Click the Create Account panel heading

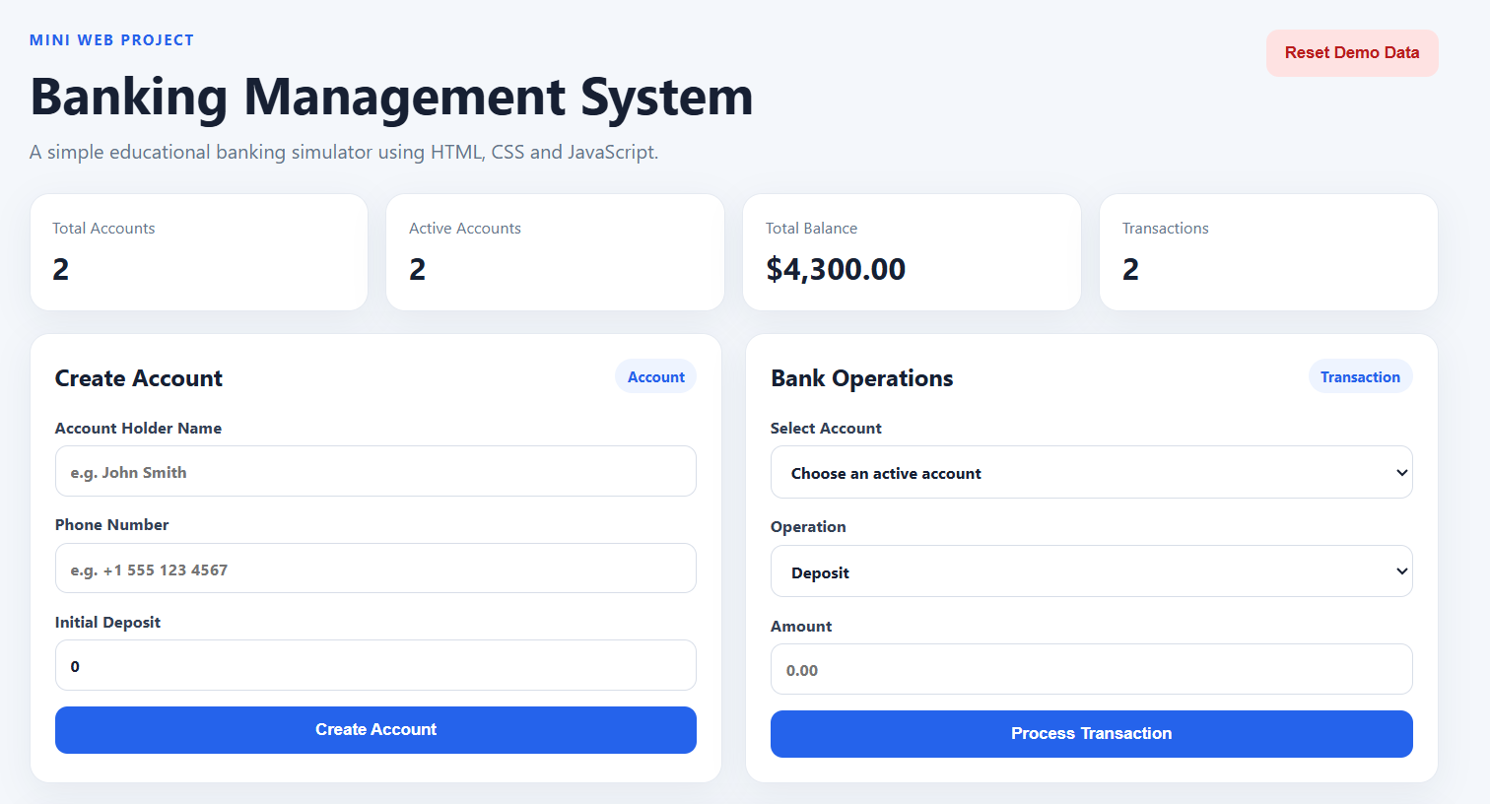tap(139, 378)
